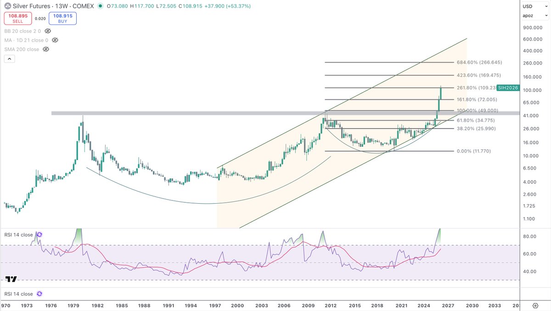
Task: Click the MA · 1D 21 close 0 legend text
Action: (x=27, y=40)
